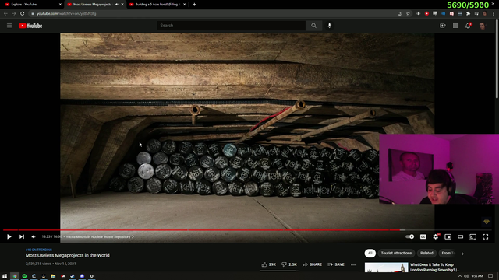Open the notifications bell

pos(468,26)
